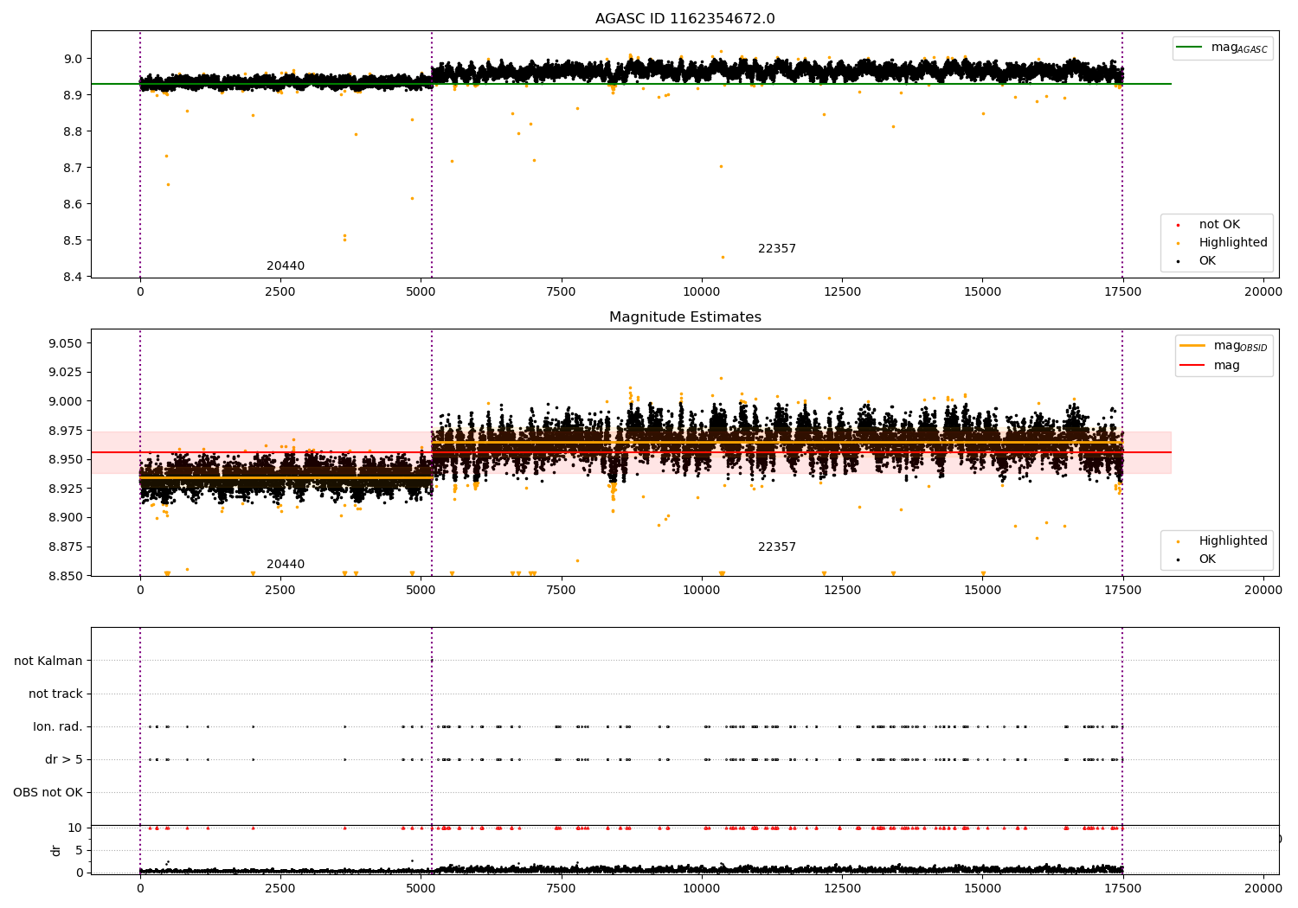Click the 8.850 y-axis tick label

pos(66,576)
